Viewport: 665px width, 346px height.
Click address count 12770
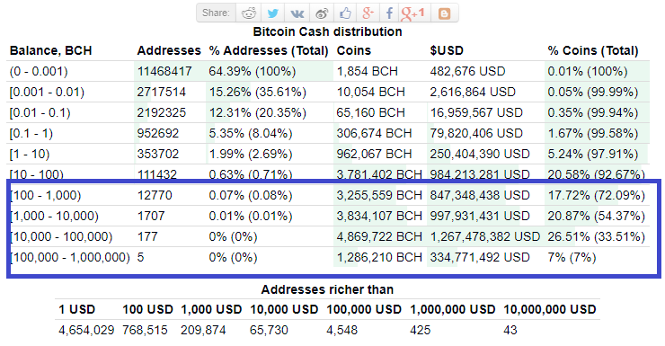coord(155,196)
